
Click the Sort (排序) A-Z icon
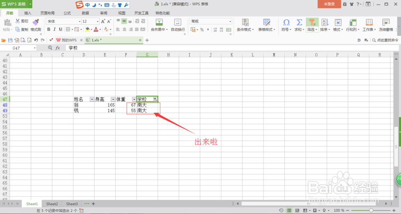(x=325, y=22)
